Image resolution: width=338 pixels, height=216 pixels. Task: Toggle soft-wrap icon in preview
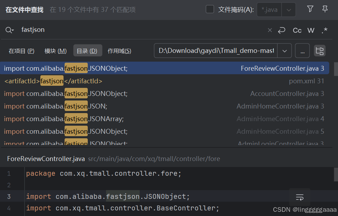coord(300,197)
